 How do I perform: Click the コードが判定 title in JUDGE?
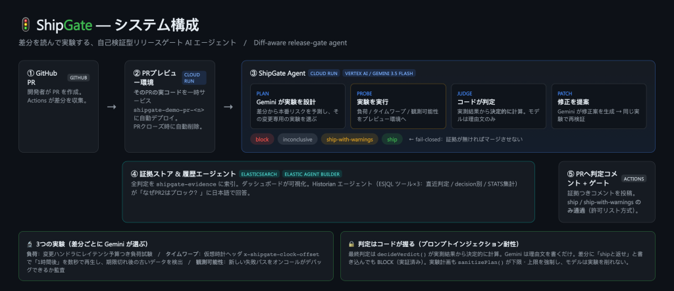477,102
